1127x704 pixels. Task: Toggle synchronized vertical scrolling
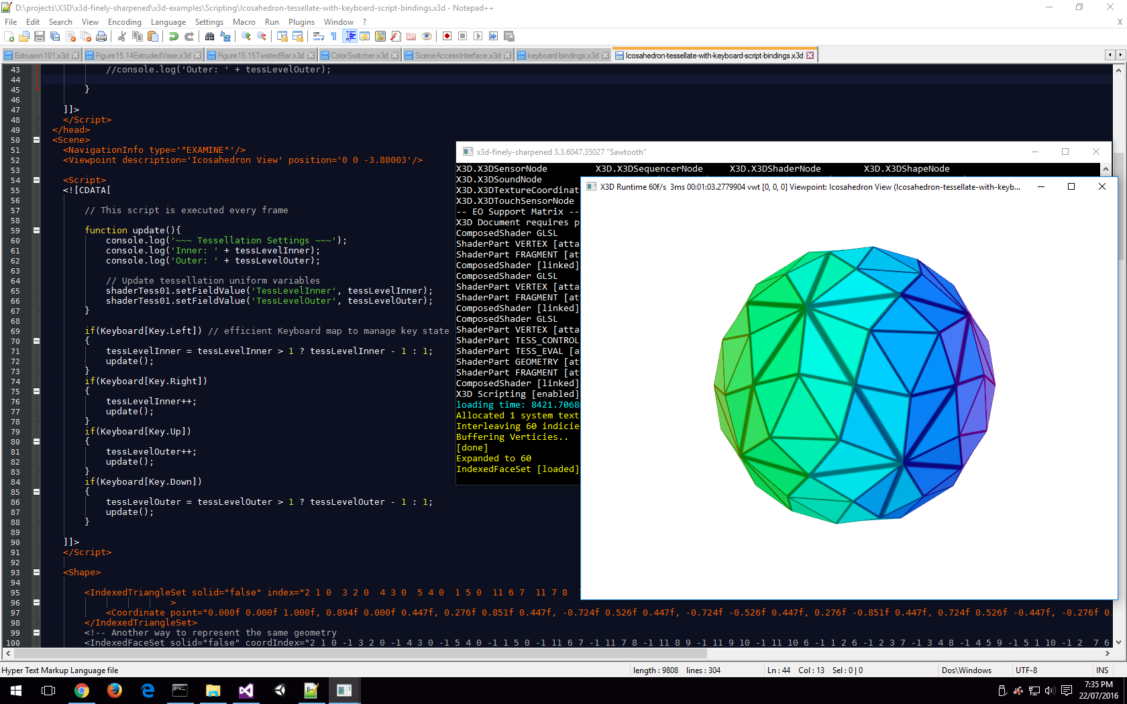point(282,36)
